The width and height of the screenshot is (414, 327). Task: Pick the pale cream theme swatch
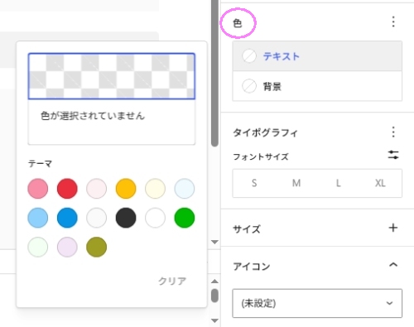coord(155,189)
